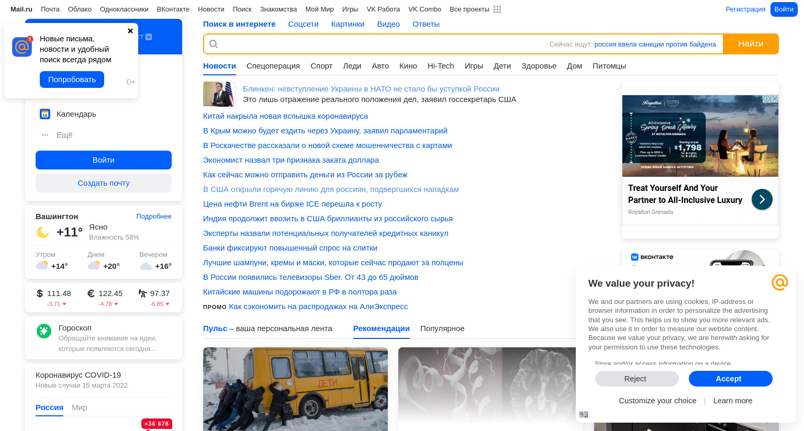Open the Пульс feed link
The height and width of the screenshot is (431, 804).
pos(215,328)
